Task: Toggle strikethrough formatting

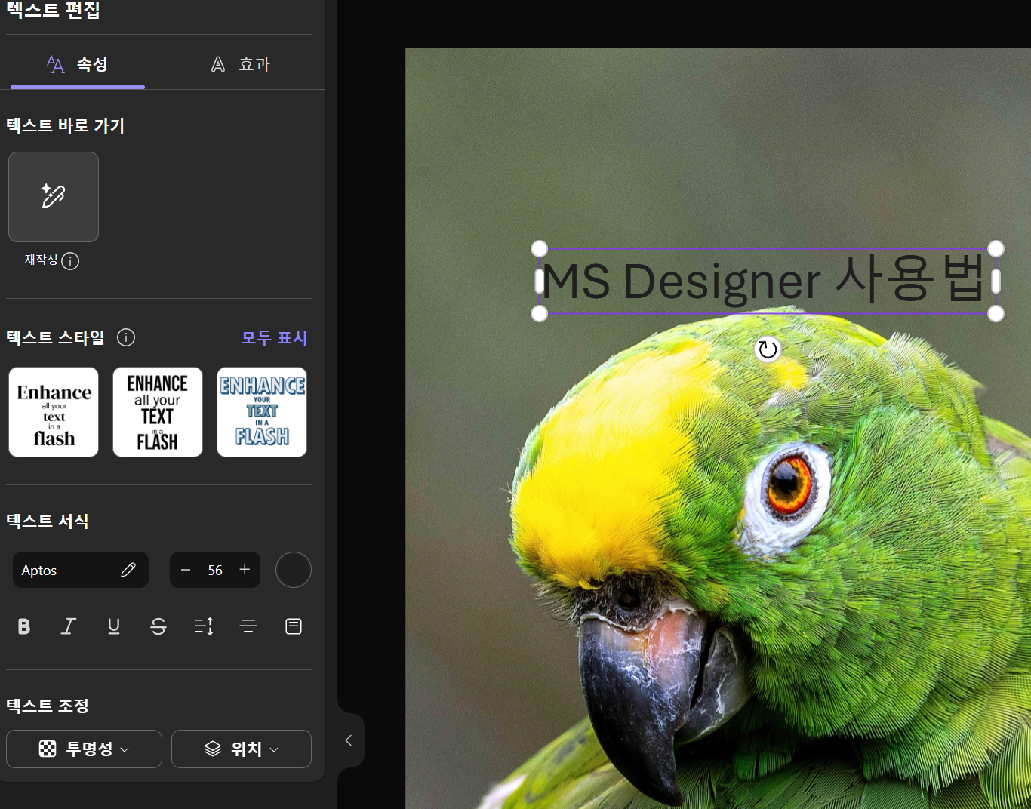Action: pyautogui.click(x=158, y=626)
